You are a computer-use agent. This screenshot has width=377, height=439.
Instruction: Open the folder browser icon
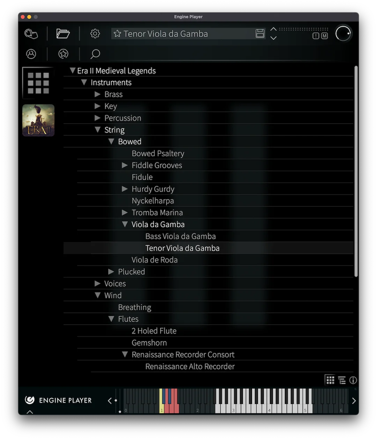click(x=63, y=34)
